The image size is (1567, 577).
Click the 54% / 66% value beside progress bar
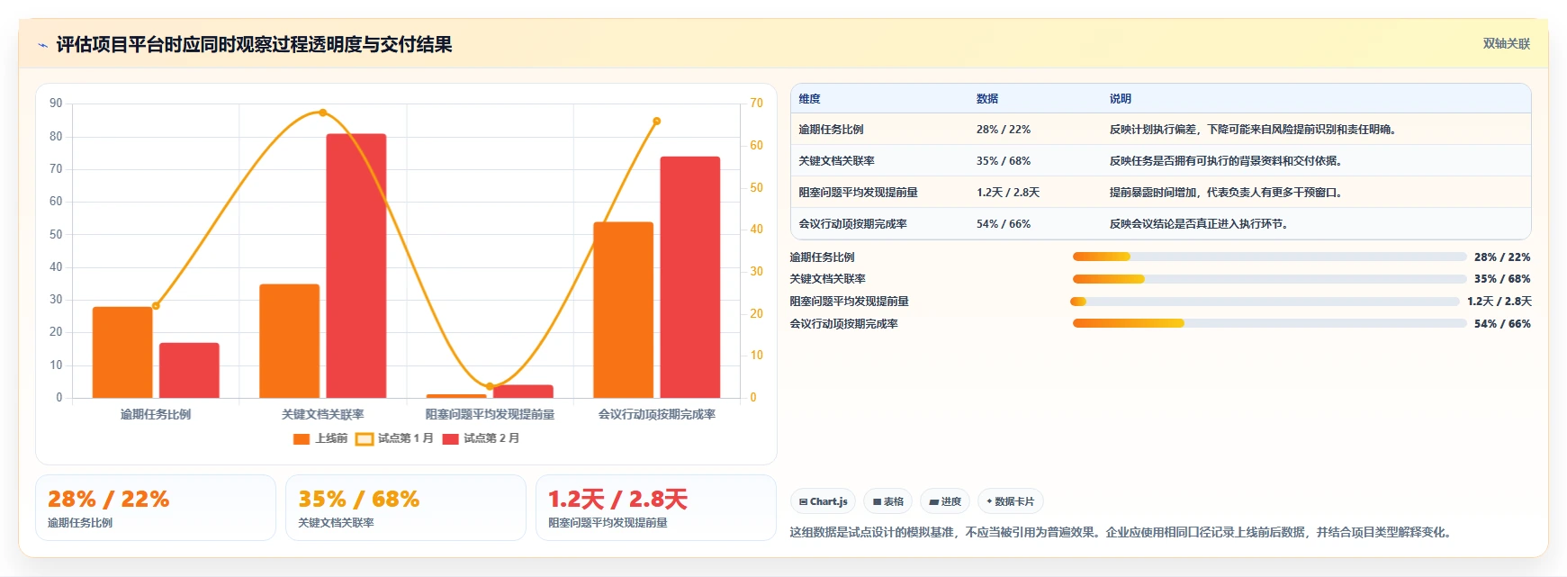coord(1502,324)
